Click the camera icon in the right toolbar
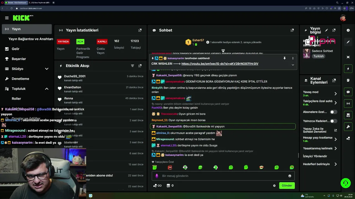Viewport: 355px width, 199px height. pos(348,115)
